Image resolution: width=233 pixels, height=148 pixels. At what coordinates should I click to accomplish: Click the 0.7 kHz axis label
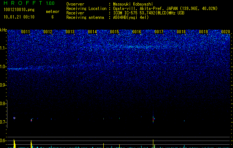[x=2, y=122]
